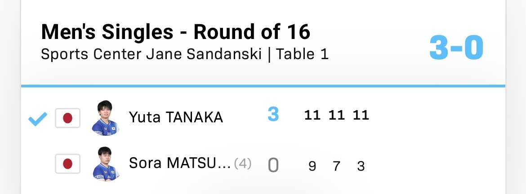
Task: Click Japan flag next to Yuta TANAKA
Action: (67, 118)
